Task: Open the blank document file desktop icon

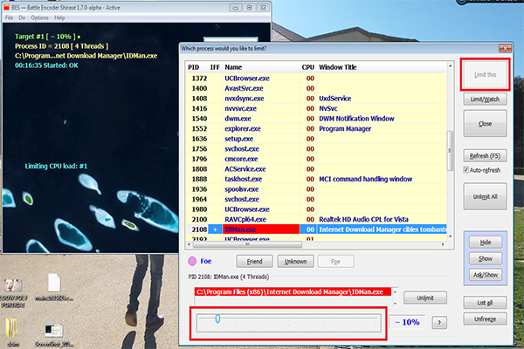Action: pos(54,287)
